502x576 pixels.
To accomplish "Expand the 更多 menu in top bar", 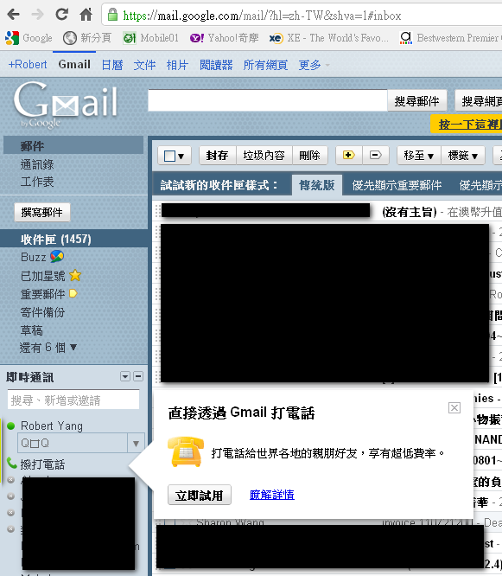I will pyautogui.click(x=314, y=65).
